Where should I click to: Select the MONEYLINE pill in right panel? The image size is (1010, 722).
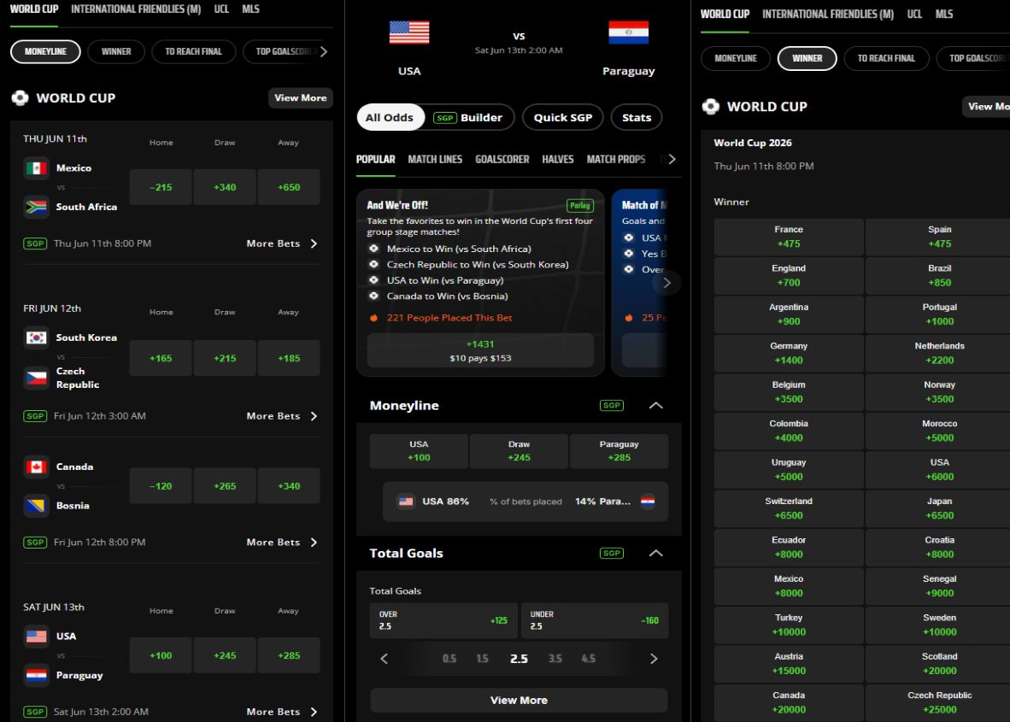736,59
